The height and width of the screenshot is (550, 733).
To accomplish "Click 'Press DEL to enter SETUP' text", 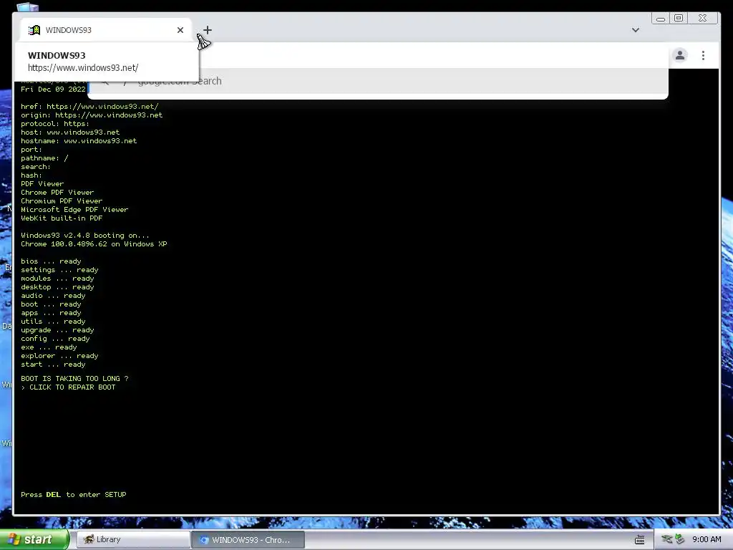I will [x=74, y=495].
